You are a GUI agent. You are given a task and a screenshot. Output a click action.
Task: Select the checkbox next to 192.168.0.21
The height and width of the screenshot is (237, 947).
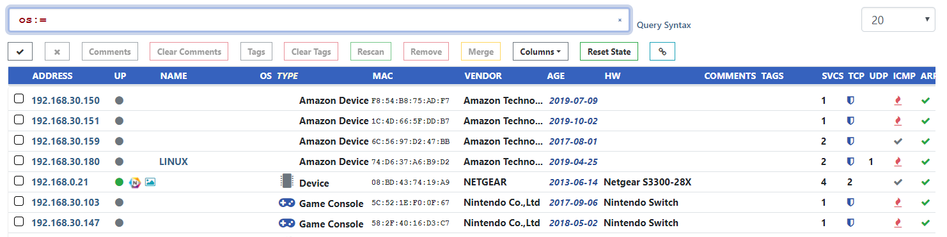(19, 181)
